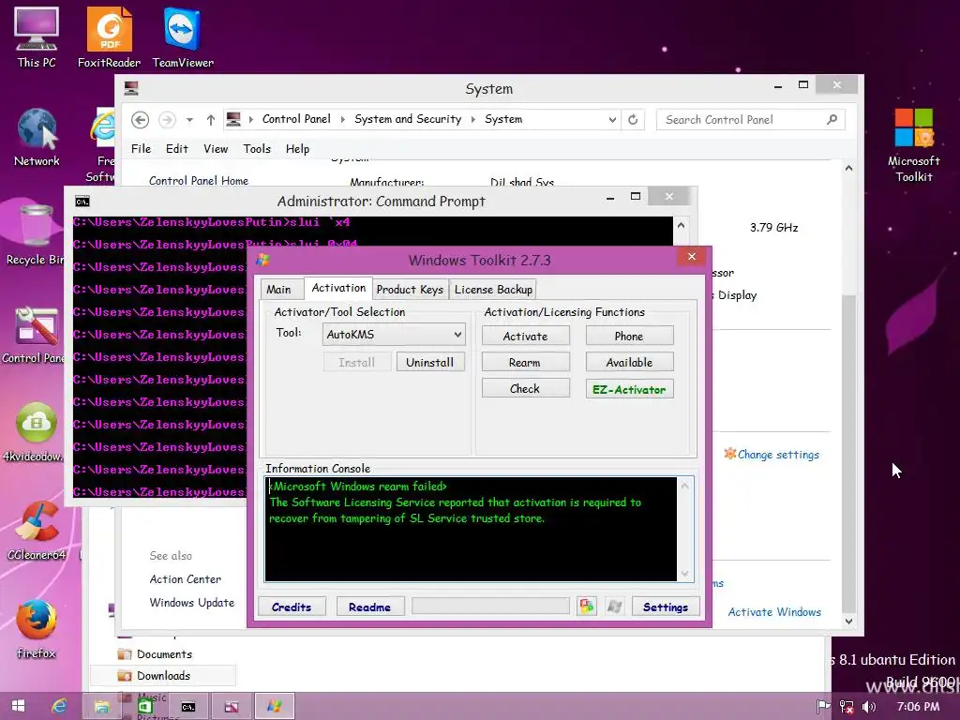Click Up arrow in System window
960x720 pixels.
tap(211, 119)
